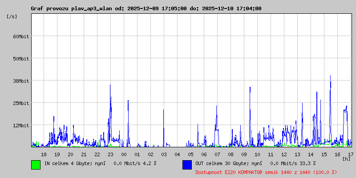Viewport: 356px width, 178px height.
Task: Click hour label 06 on the time axis
Action: [204, 154]
